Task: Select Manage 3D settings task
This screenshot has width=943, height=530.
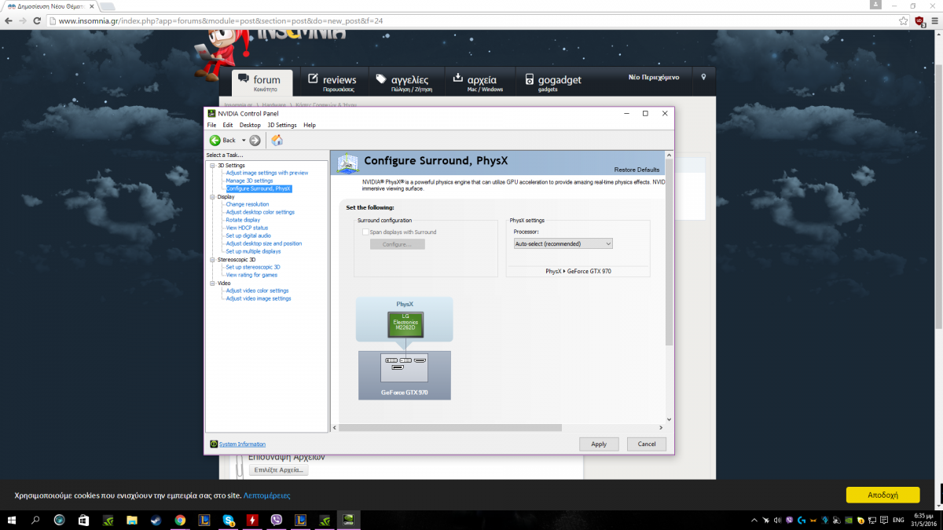Action: click(249, 181)
